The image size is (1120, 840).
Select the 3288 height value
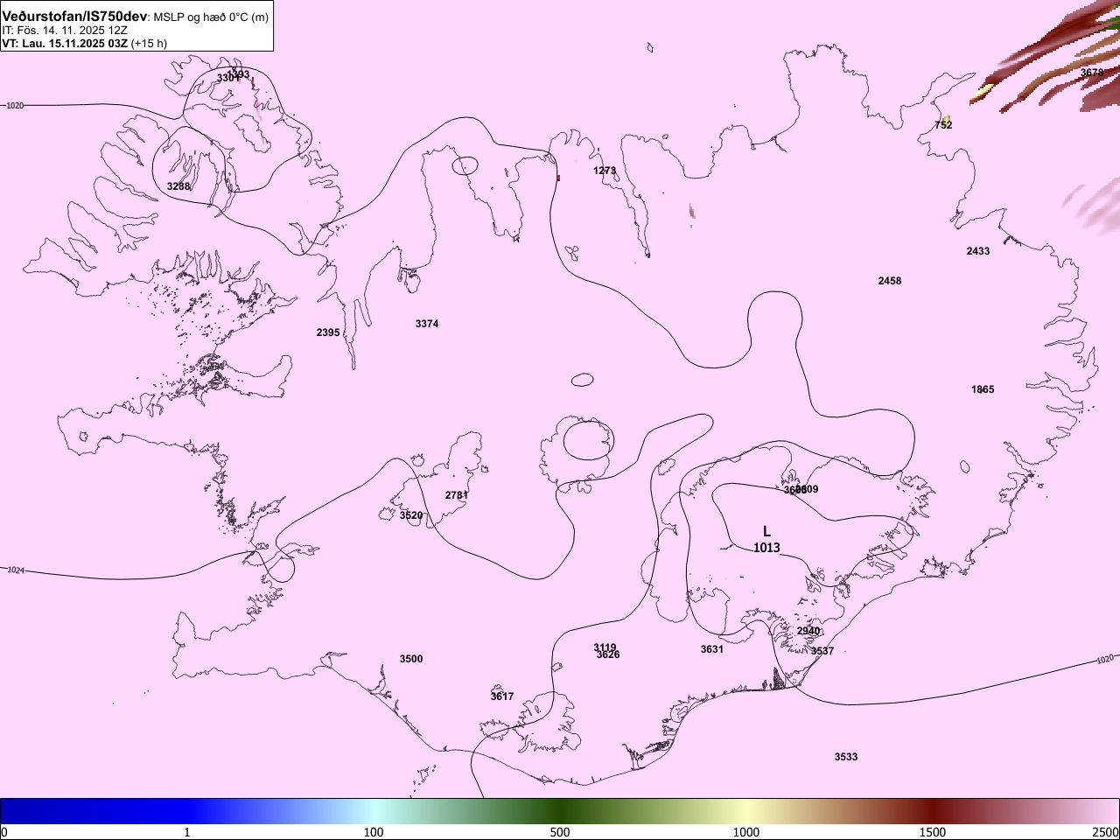coord(178,186)
